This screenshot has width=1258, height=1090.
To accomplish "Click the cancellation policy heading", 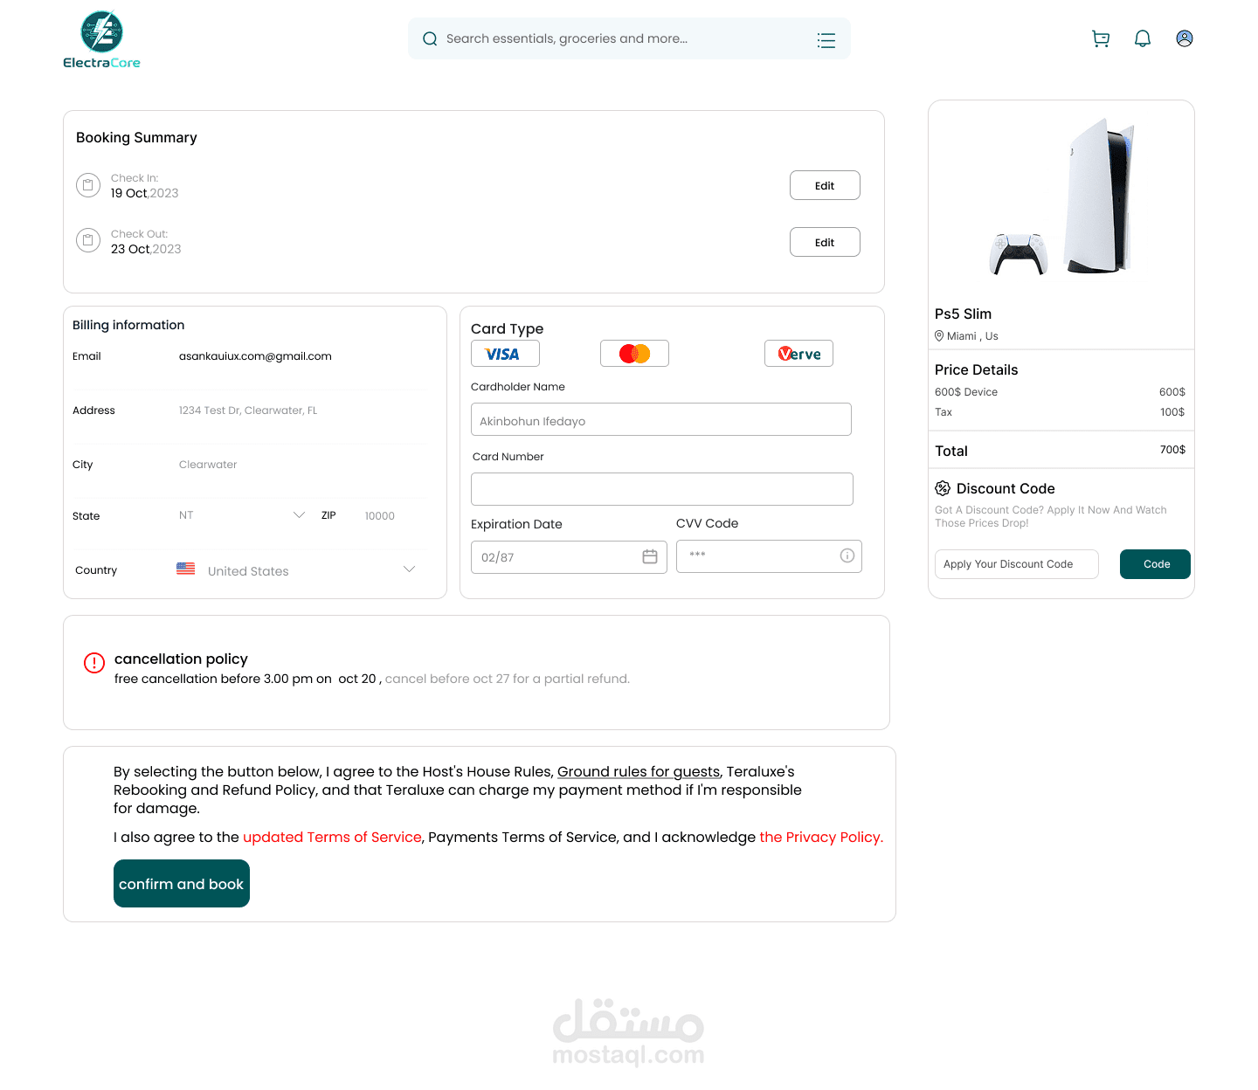I will (x=181, y=659).
